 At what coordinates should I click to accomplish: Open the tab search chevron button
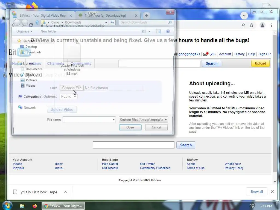pos(244,16)
